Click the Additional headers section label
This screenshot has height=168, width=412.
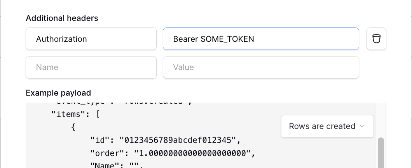tap(62, 18)
